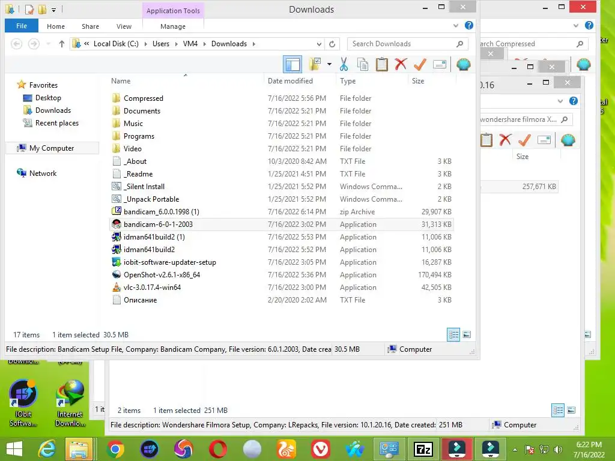
Task: Click the envelope Email icon in Downloads toolbar
Action: pos(439,64)
